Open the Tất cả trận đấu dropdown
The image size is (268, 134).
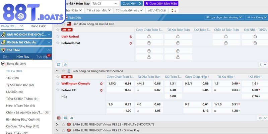99,10
